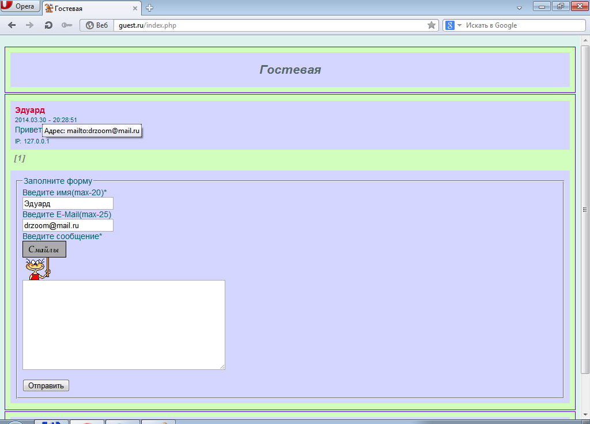This screenshot has height=424, width=590.
Task: Click the vertical scrollbar thumb
Action: 585,210
